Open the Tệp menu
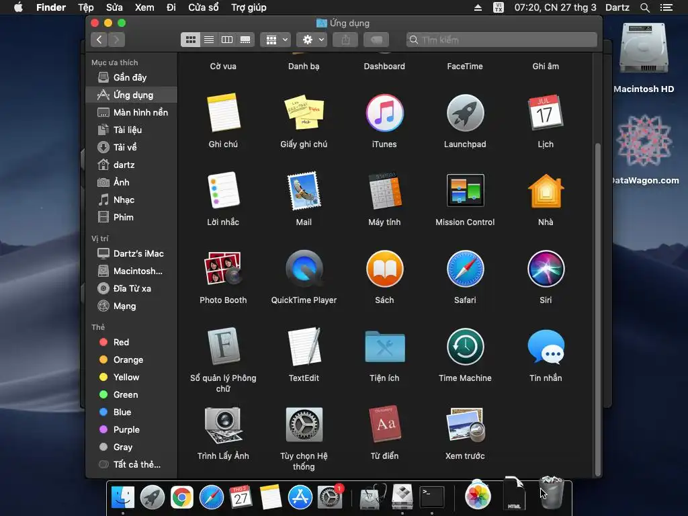This screenshot has width=688, height=516. pyautogui.click(x=85, y=7)
